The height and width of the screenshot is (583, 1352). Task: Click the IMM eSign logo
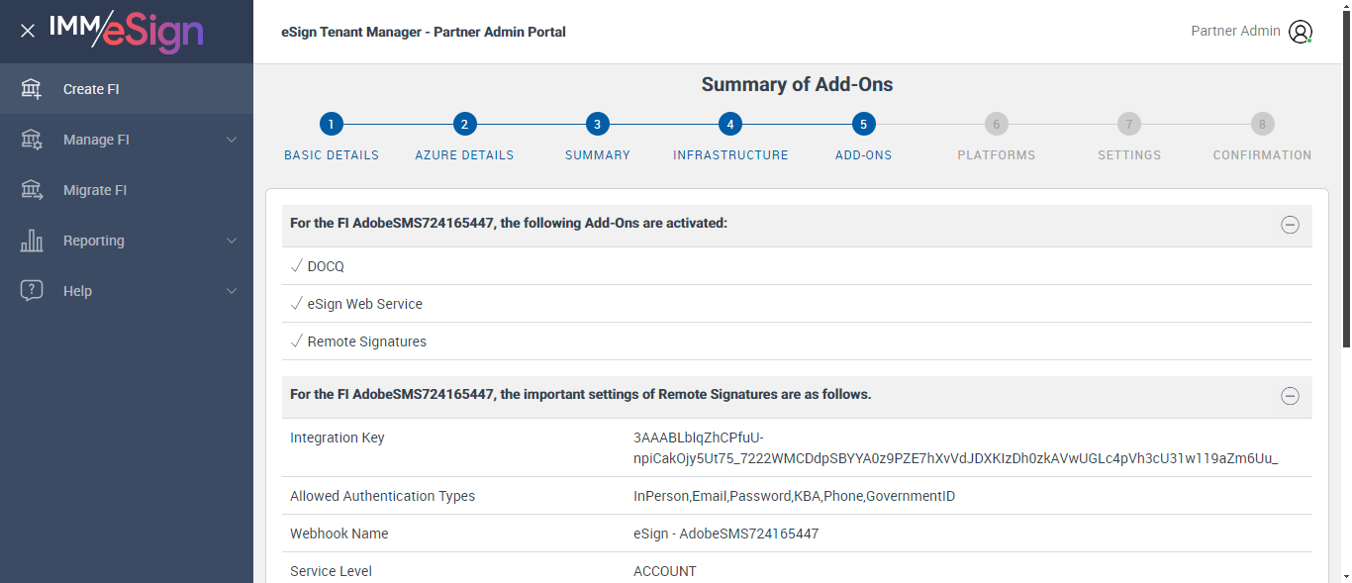tap(126, 32)
